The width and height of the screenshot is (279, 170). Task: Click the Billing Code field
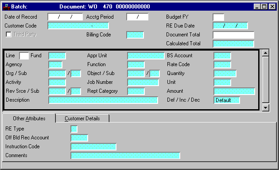pos(135,35)
